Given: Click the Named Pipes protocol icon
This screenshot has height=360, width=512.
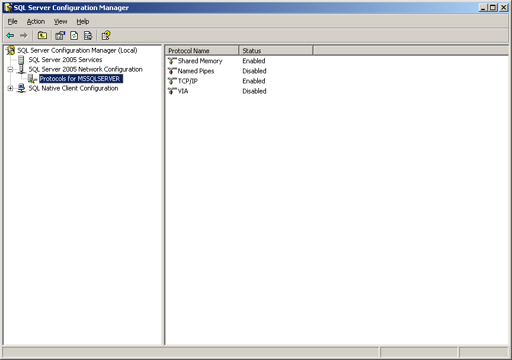Looking at the screenshot, I should point(172,71).
